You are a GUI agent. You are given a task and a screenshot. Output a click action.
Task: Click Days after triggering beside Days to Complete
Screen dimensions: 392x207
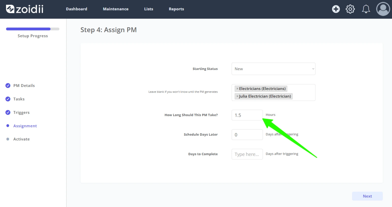pos(282,154)
